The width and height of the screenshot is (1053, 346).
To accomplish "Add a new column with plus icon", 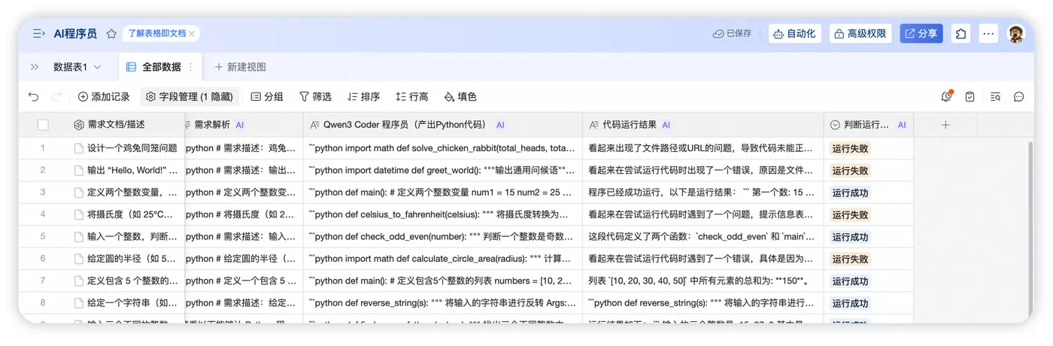I will click(x=945, y=125).
